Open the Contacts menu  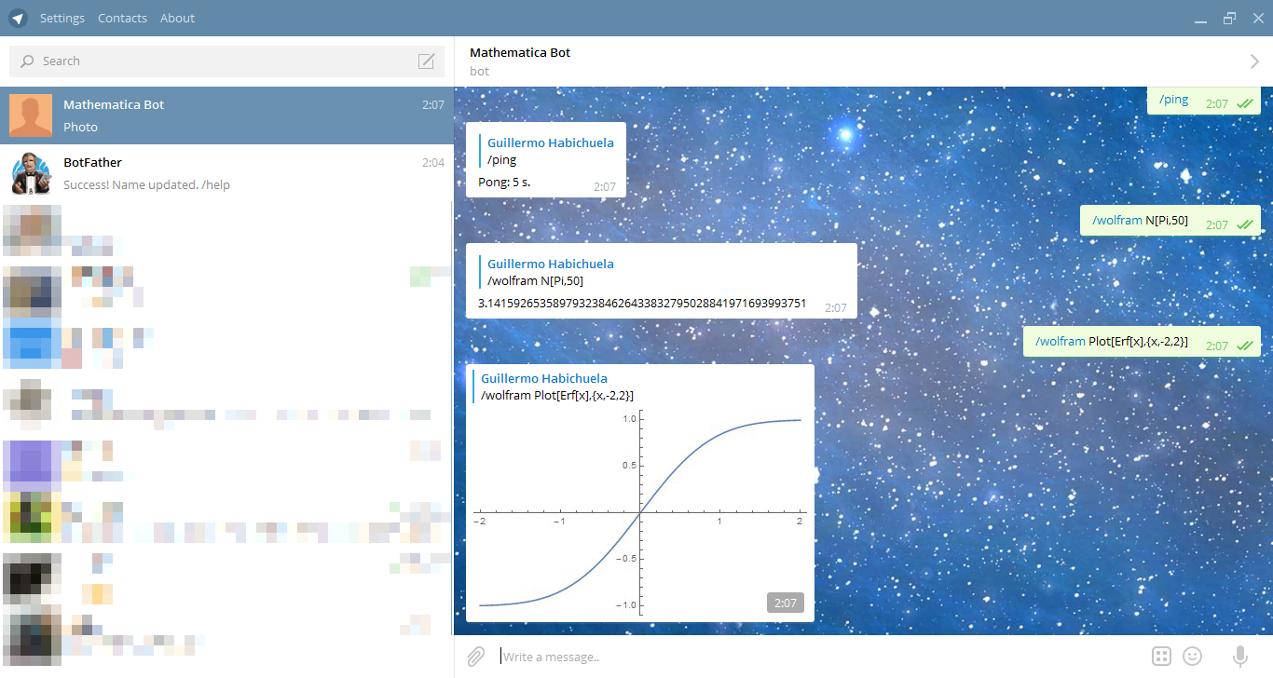122,18
